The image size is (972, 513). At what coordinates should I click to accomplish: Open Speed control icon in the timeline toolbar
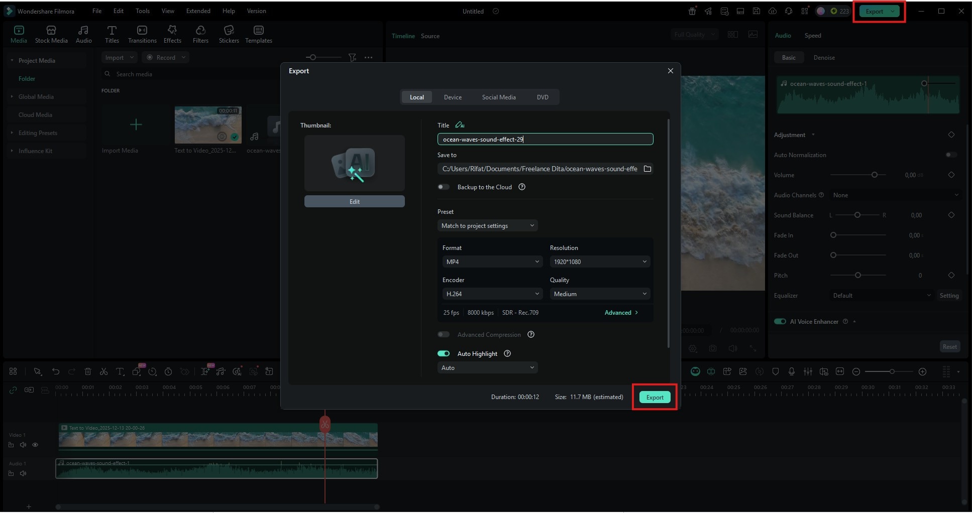pos(152,371)
